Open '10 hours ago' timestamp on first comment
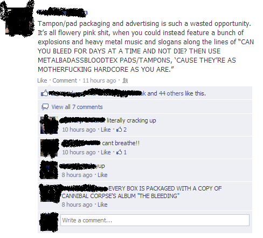263x238 pixels. [79, 130]
